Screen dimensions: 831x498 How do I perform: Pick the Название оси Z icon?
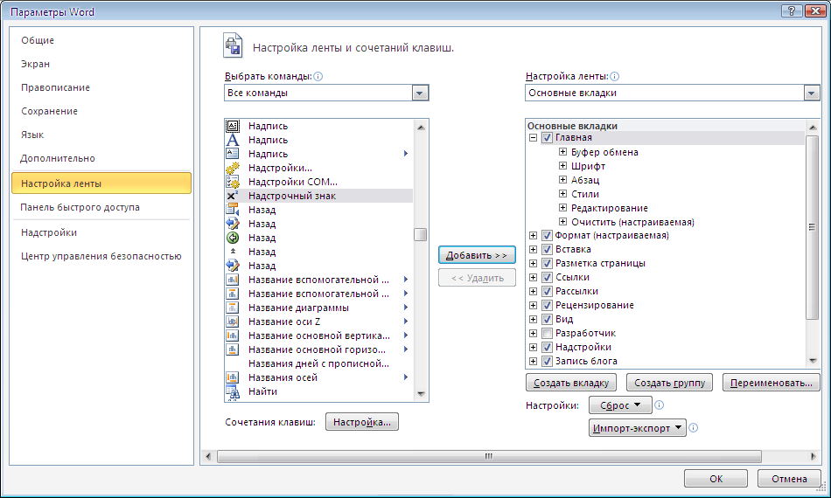coord(233,322)
